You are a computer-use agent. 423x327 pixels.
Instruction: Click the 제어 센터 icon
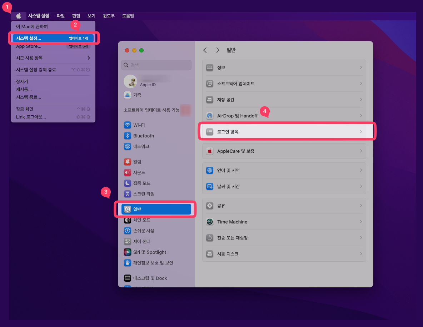pyautogui.click(x=127, y=241)
